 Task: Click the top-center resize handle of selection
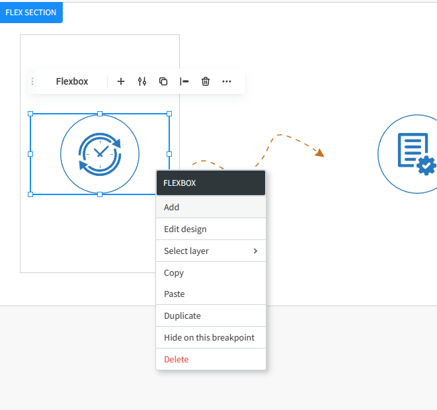point(100,114)
